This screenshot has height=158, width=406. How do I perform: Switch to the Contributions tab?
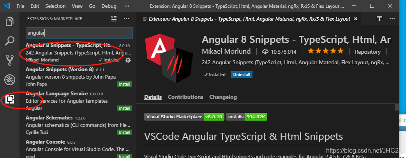185,97
